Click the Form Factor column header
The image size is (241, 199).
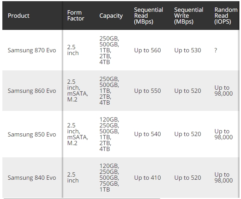(75, 16)
